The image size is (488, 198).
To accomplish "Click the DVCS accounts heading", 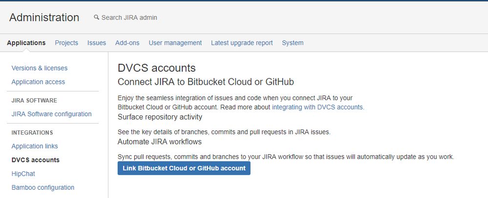I will [156, 68].
